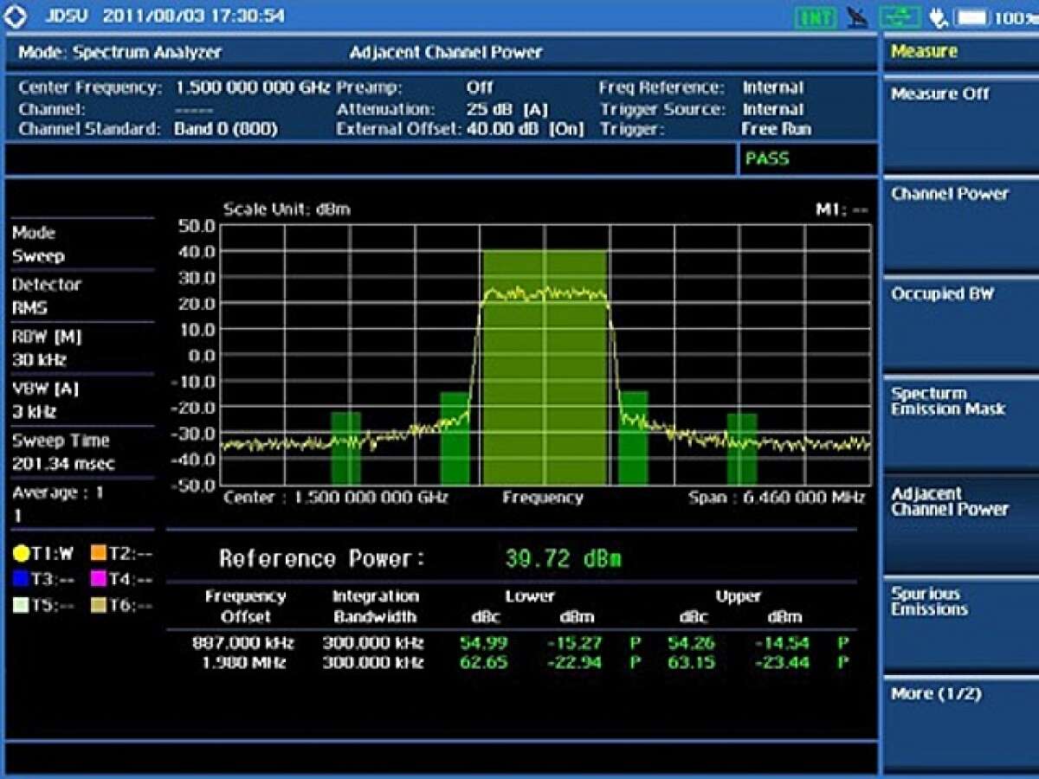This screenshot has height=779, width=1039.
Task: Click the power plug charging icon
Action: (939, 16)
